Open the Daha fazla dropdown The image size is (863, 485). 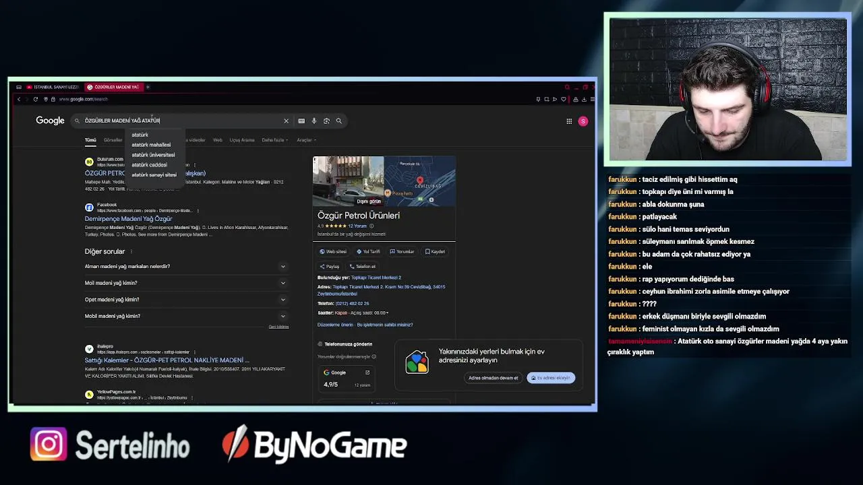click(x=275, y=140)
